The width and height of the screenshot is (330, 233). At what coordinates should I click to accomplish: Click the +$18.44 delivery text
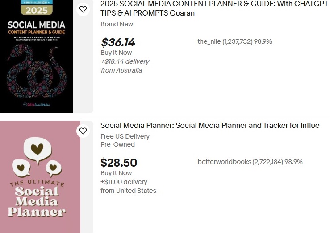pos(125,61)
